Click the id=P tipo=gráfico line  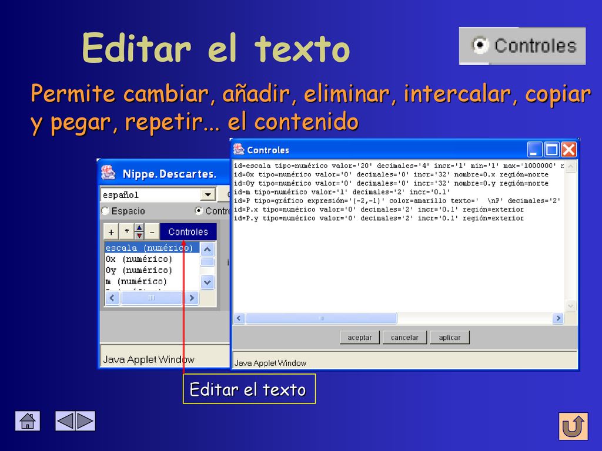coord(397,201)
